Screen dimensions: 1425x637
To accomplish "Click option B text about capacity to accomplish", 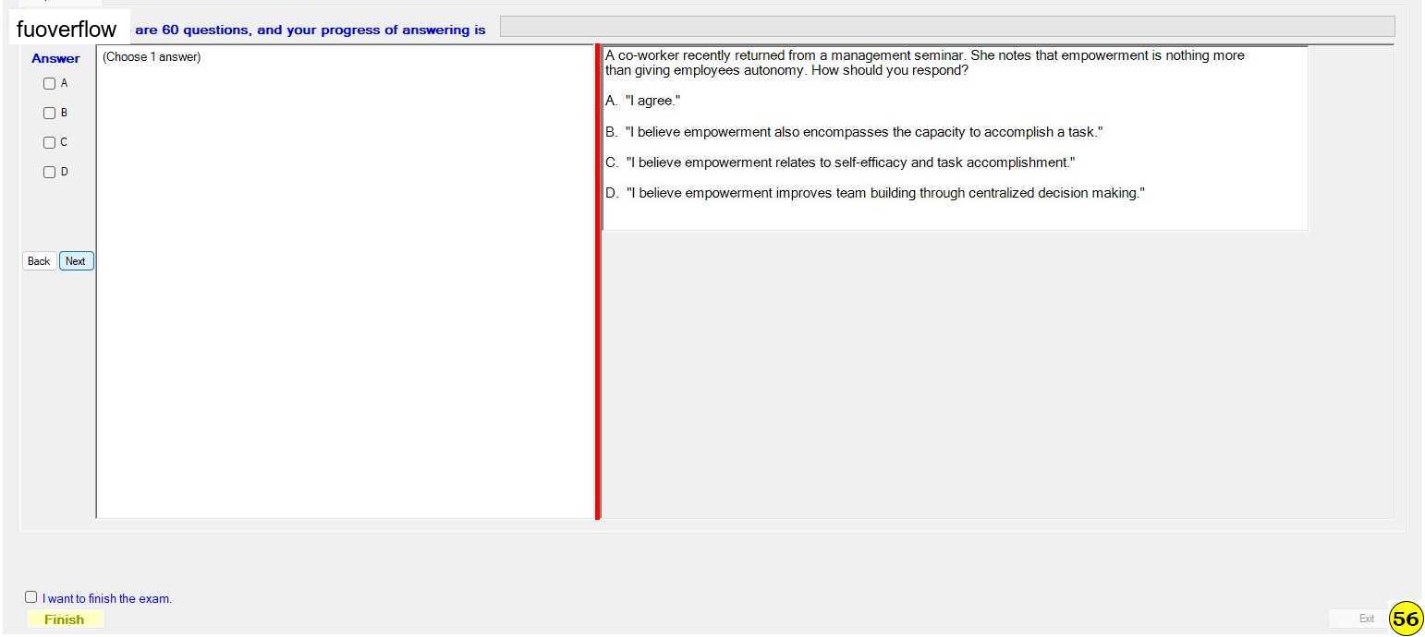I will [854, 132].
